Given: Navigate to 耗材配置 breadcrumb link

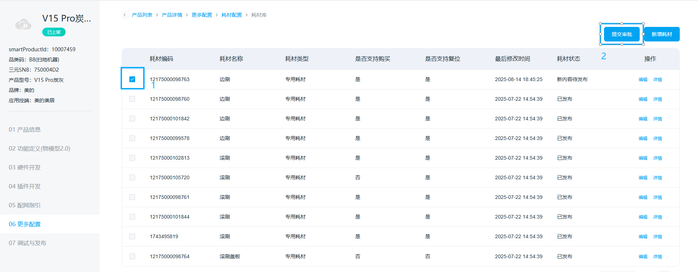Looking at the screenshot, I should 232,15.
